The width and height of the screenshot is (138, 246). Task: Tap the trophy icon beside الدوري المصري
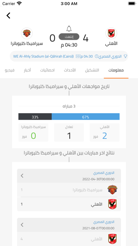tap(125, 56)
